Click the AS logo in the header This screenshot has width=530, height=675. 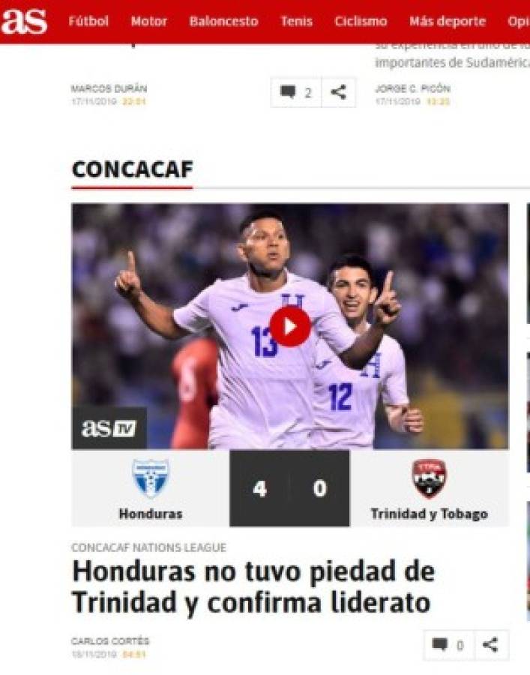point(24,22)
